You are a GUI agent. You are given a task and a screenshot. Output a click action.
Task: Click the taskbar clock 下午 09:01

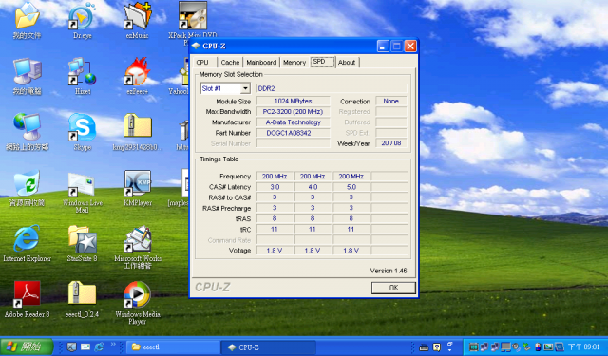point(583,347)
